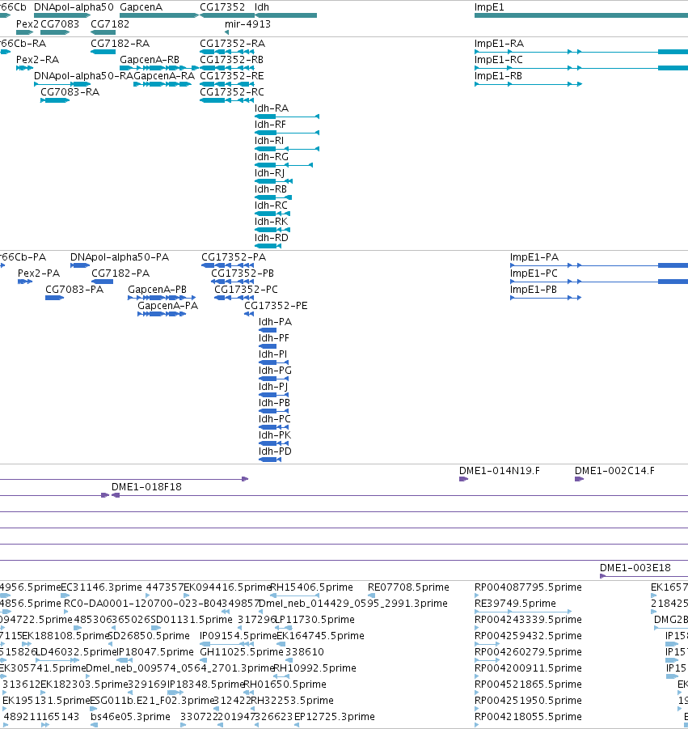Click transcript label Idh-RA

tap(272, 108)
